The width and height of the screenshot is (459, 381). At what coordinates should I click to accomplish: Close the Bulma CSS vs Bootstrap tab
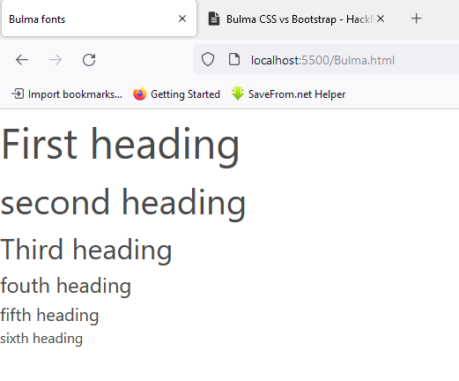click(x=381, y=19)
